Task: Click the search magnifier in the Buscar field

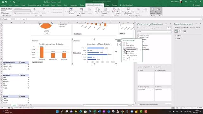Action: (x=170, y=32)
